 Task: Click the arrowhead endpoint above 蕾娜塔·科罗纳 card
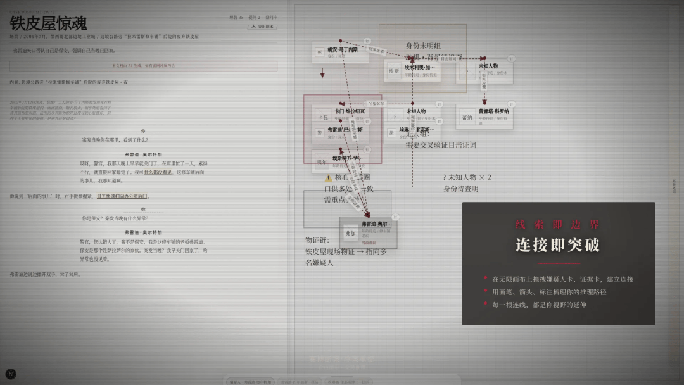[x=484, y=102]
